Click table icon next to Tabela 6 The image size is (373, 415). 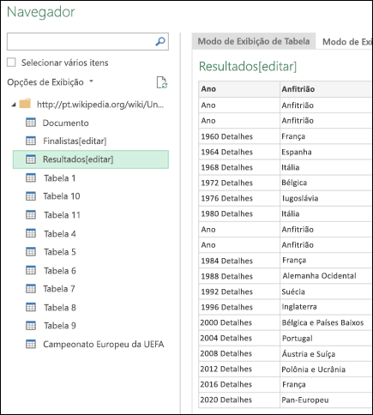31,270
